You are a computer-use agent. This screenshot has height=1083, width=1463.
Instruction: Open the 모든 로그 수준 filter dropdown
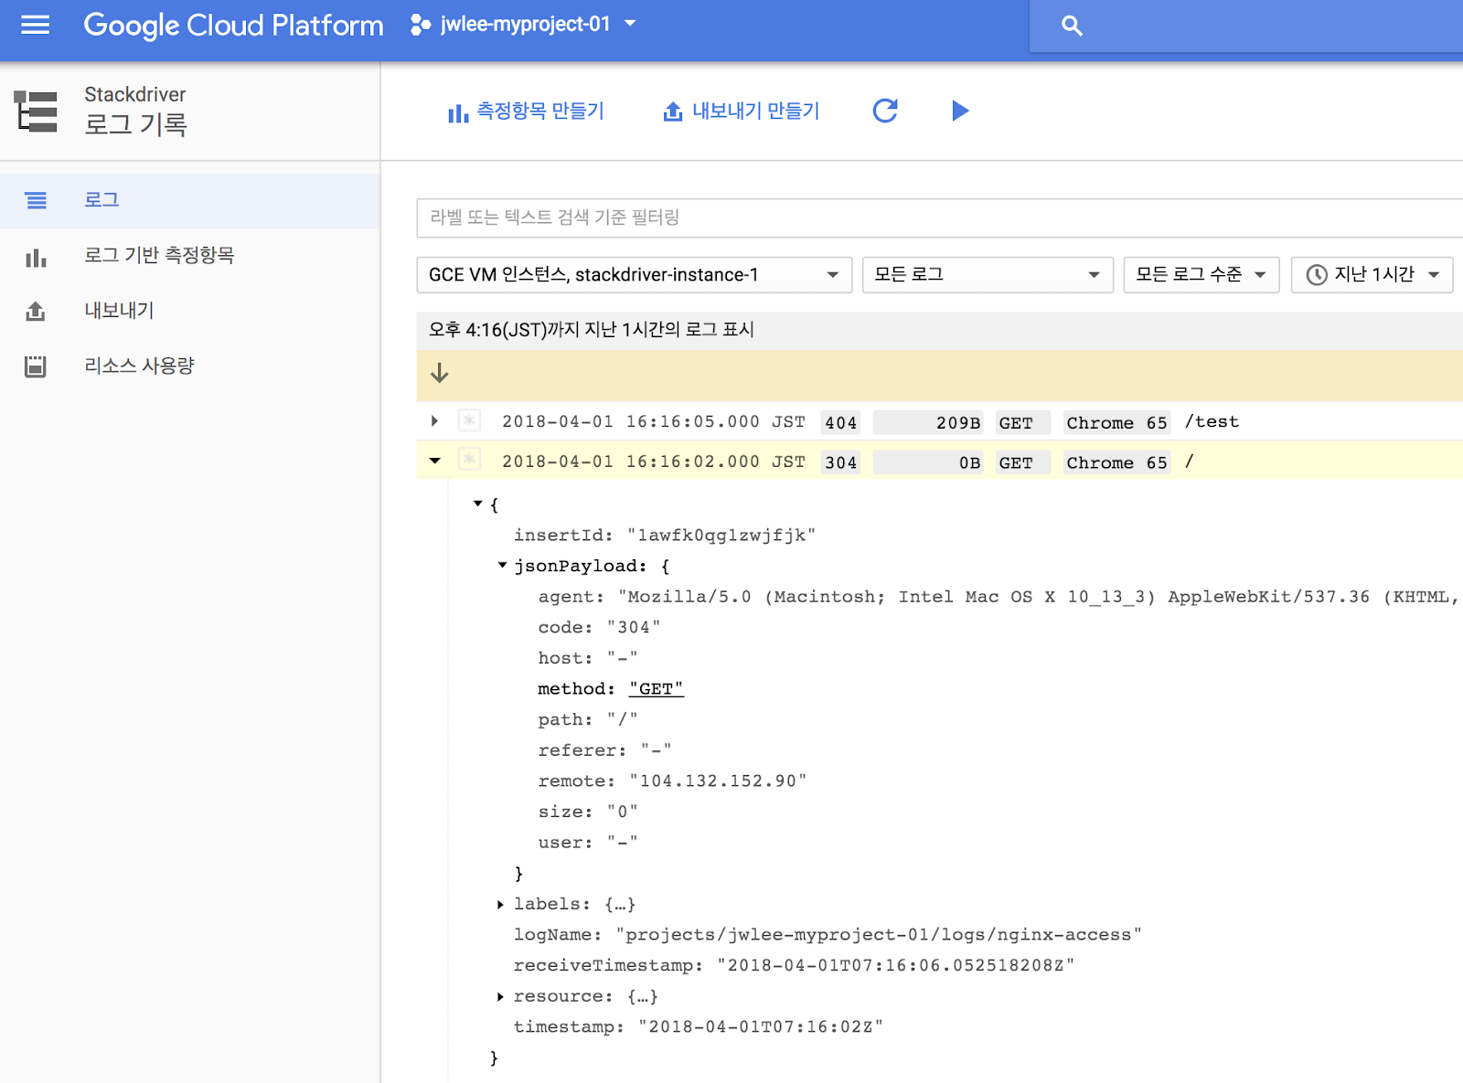coord(1201,274)
